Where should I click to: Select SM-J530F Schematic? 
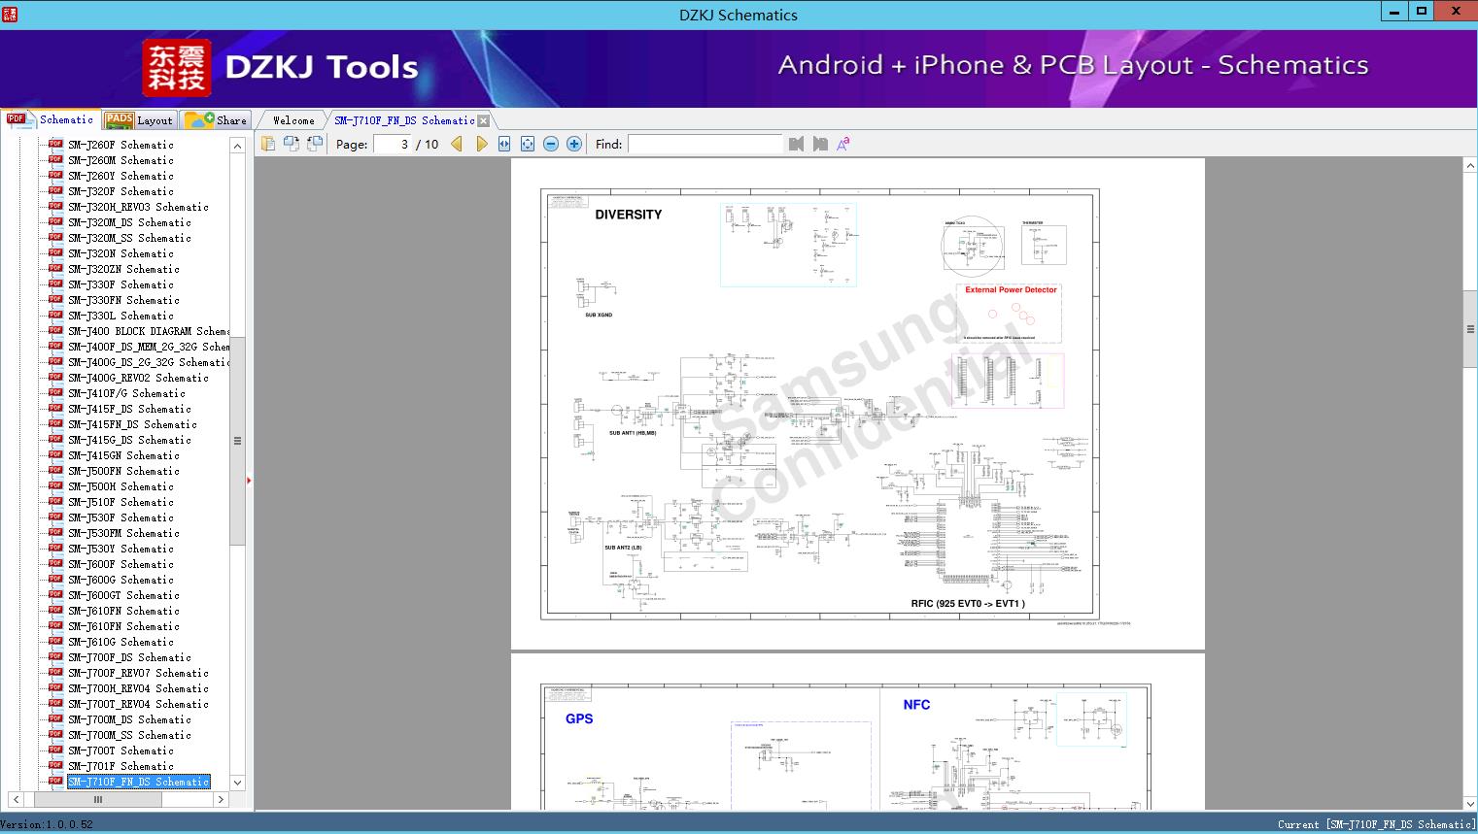pos(120,517)
